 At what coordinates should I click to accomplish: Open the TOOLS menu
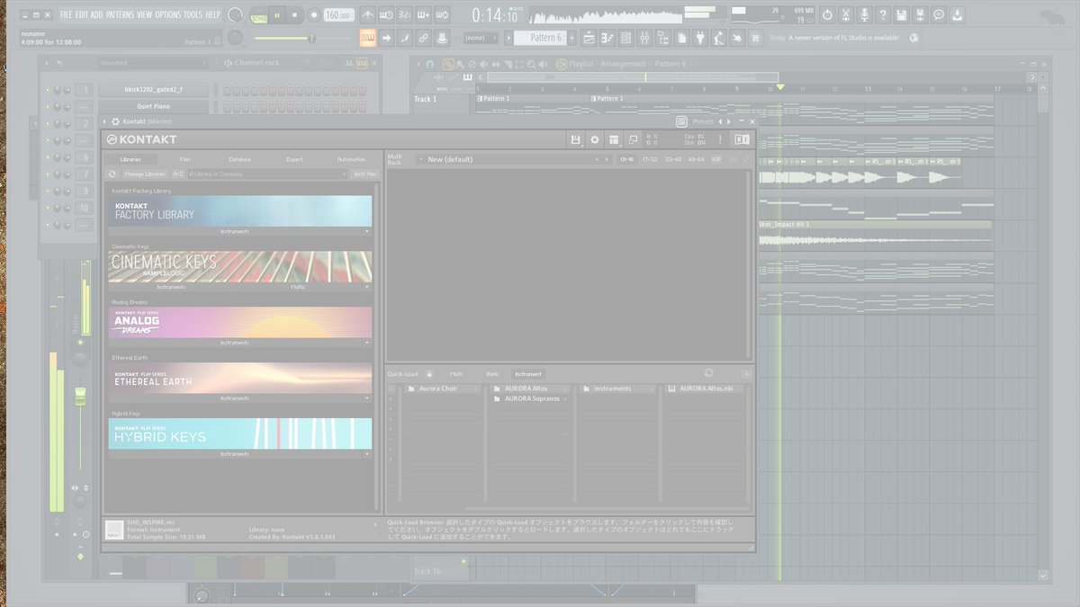193,14
